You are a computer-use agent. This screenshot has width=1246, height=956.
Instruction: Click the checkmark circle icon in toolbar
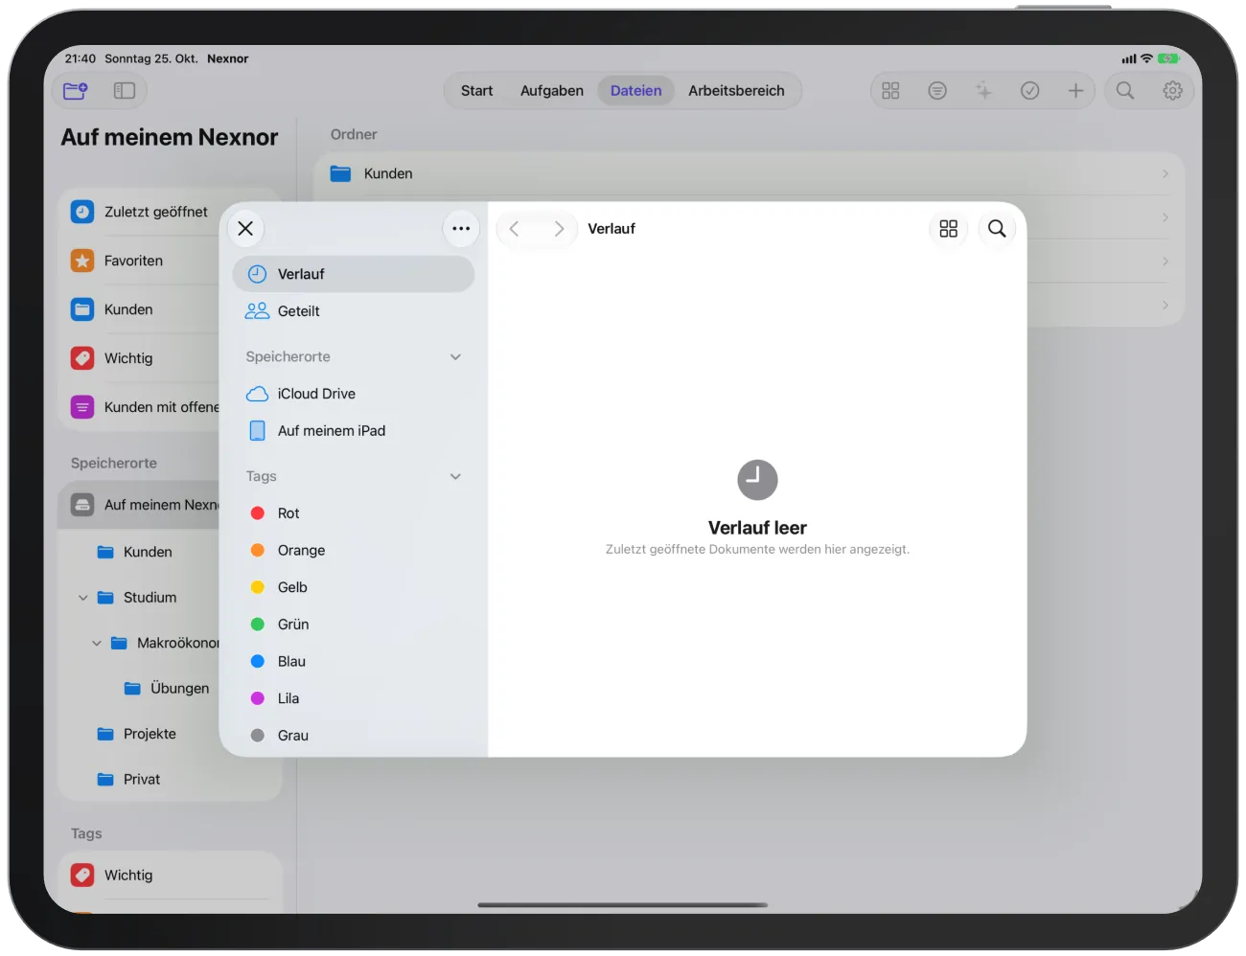1030,91
